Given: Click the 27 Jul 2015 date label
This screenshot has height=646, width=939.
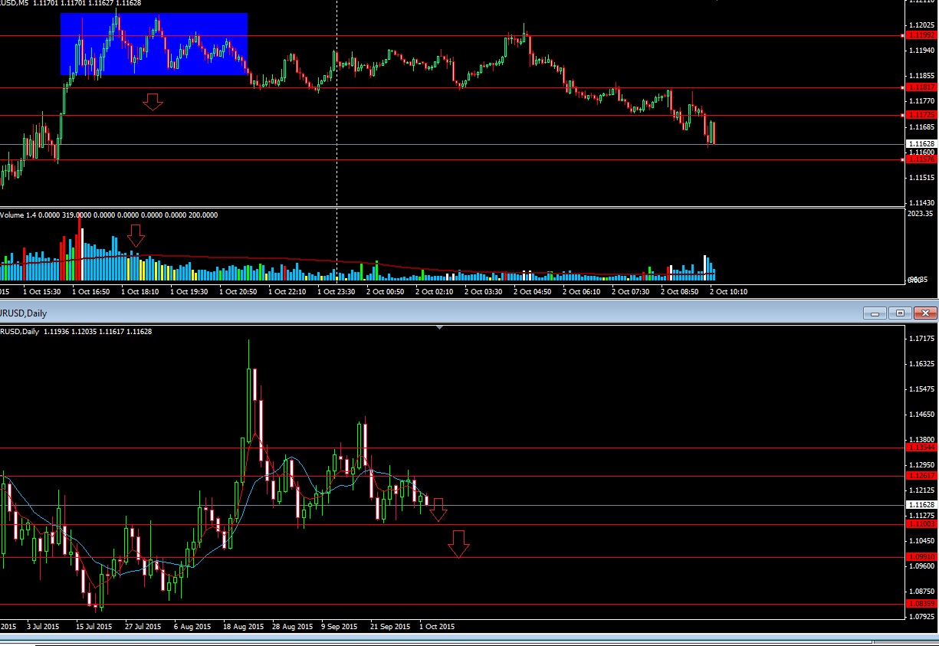Looking at the screenshot, I should (142, 627).
